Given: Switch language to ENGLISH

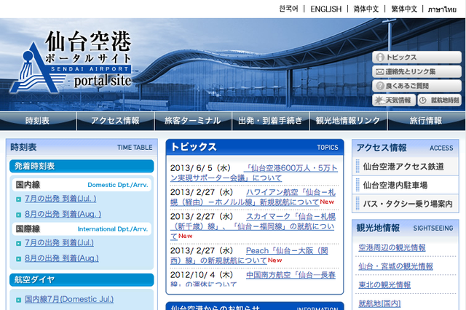Looking at the screenshot, I should (x=326, y=9).
